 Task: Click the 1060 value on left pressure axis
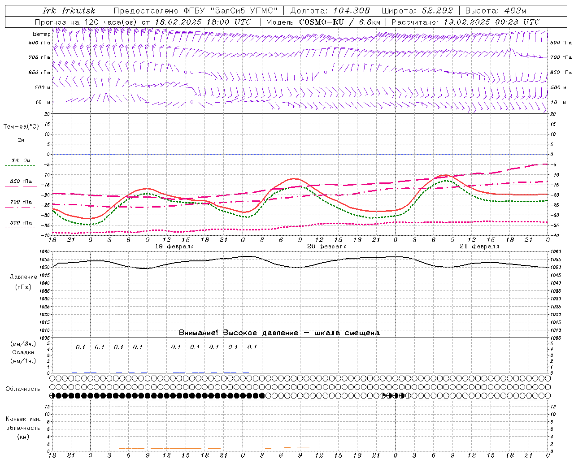coord(45,252)
